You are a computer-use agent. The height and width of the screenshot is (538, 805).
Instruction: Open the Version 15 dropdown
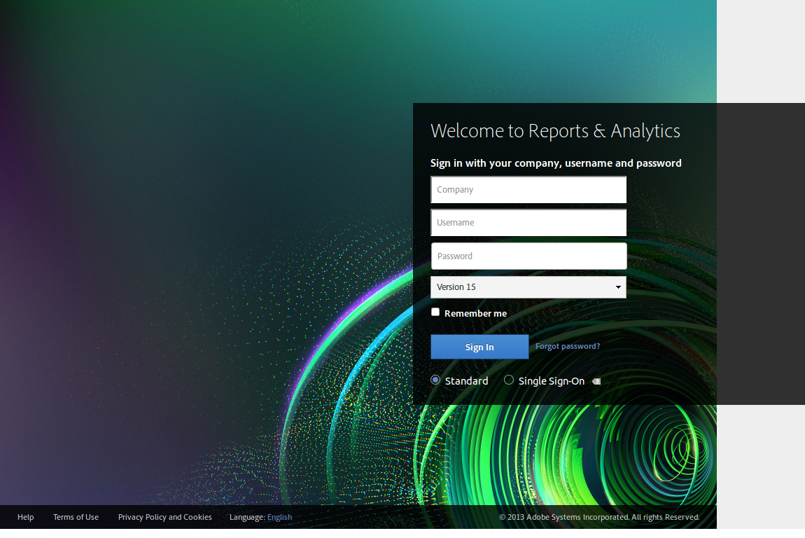(x=528, y=287)
